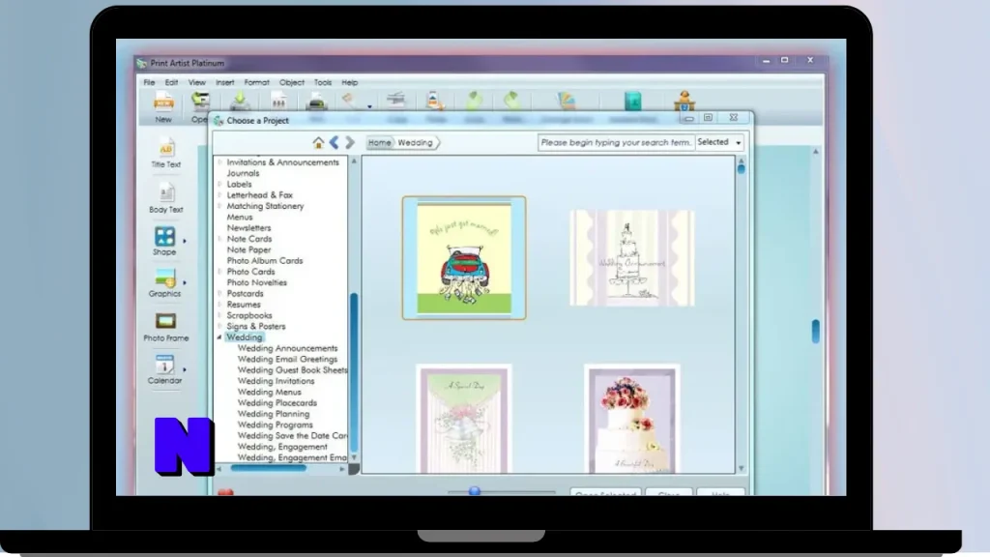The height and width of the screenshot is (557, 990).
Task: Click the thumbnail size slider handle
Action: pos(474,491)
